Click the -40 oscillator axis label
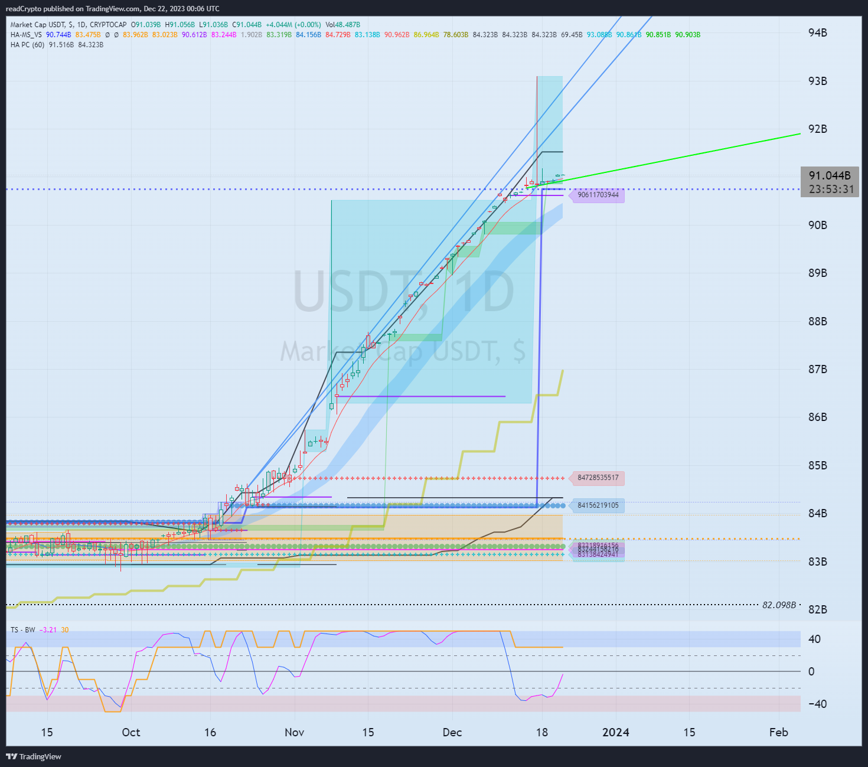Viewport: 868px width, 767px height. (818, 704)
